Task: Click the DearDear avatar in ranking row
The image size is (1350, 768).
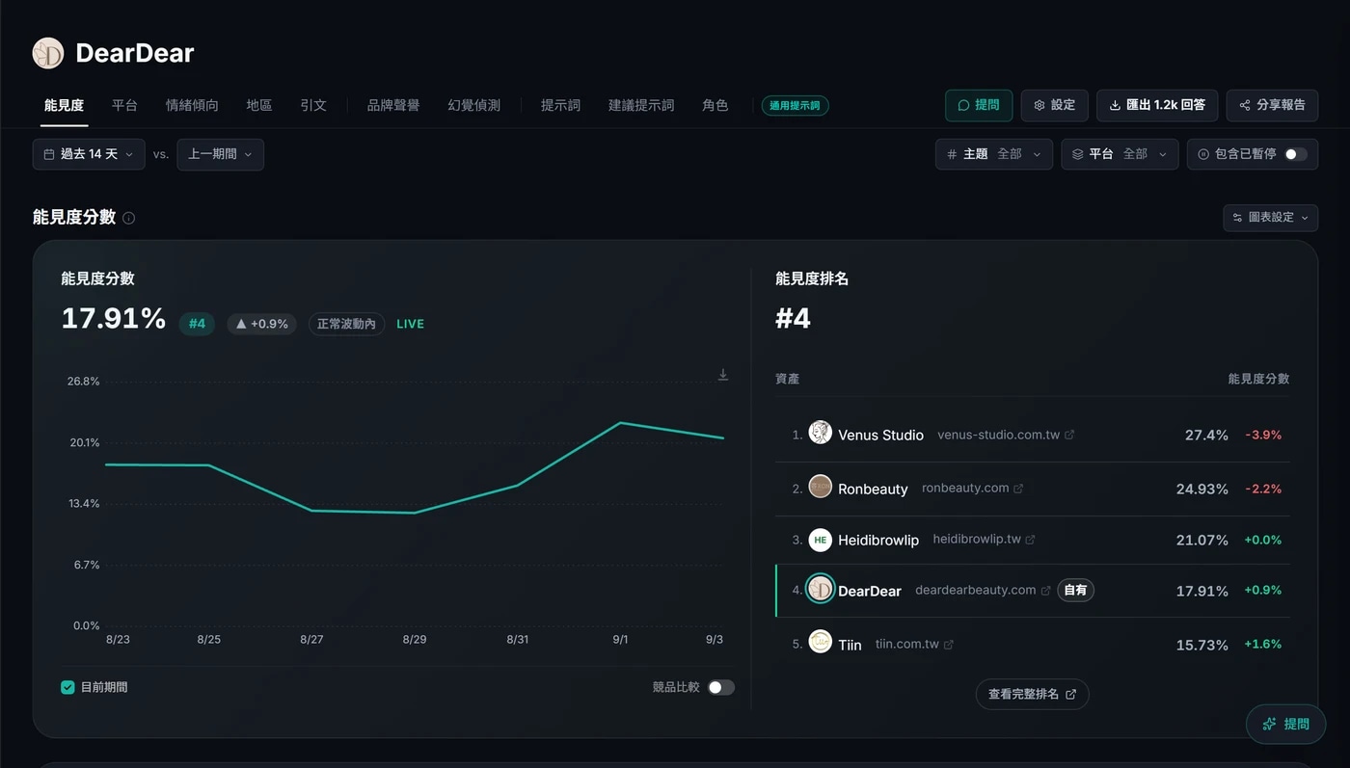Action: [820, 589]
